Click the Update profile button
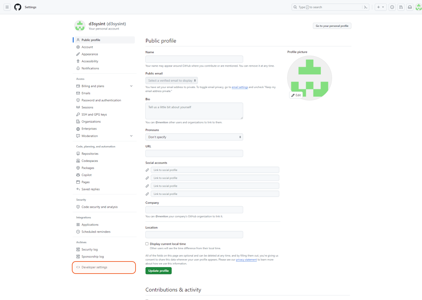The height and width of the screenshot is (300, 422). point(158,271)
